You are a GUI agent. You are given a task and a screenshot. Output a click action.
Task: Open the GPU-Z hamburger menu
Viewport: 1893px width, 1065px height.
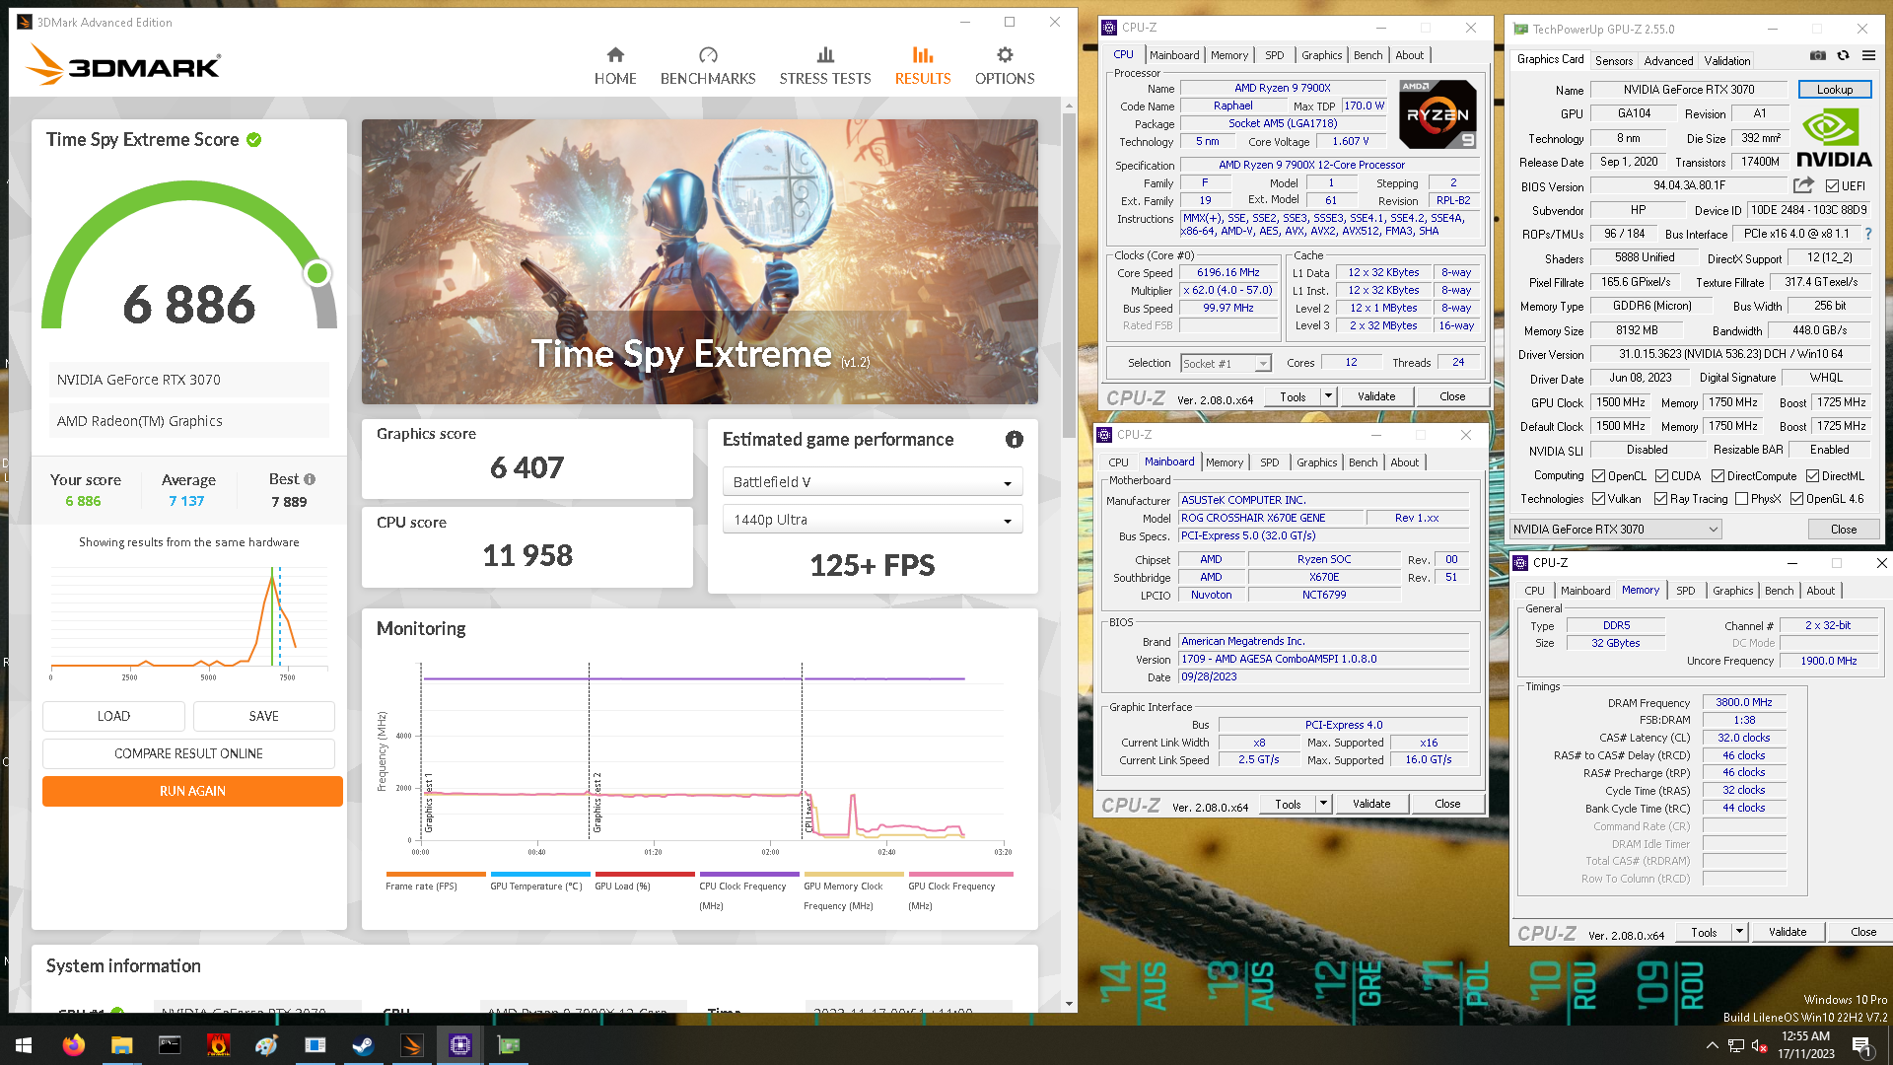(1868, 55)
